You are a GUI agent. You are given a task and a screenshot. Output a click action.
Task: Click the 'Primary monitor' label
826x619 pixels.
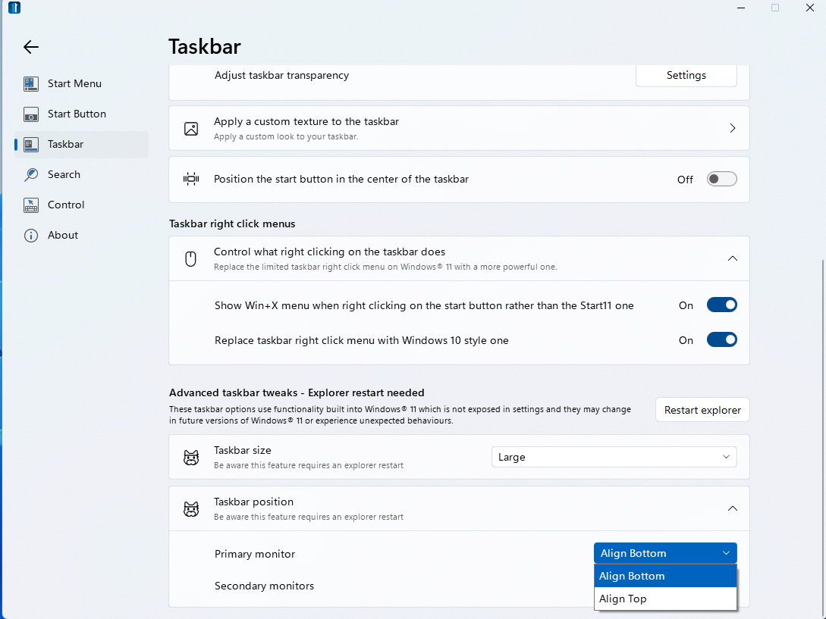pyautogui.click(x=254, y=554)
